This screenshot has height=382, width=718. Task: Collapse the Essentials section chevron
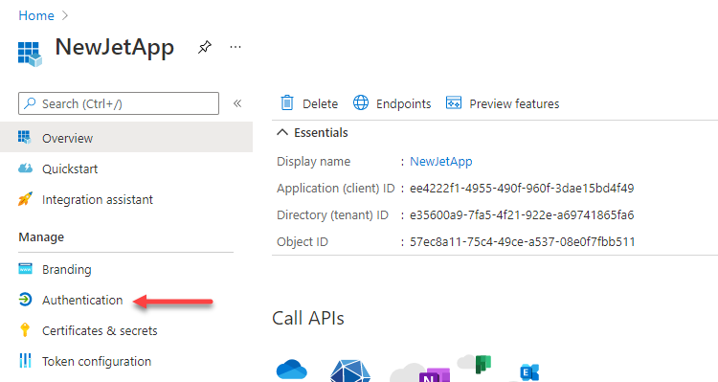point(282,132)
